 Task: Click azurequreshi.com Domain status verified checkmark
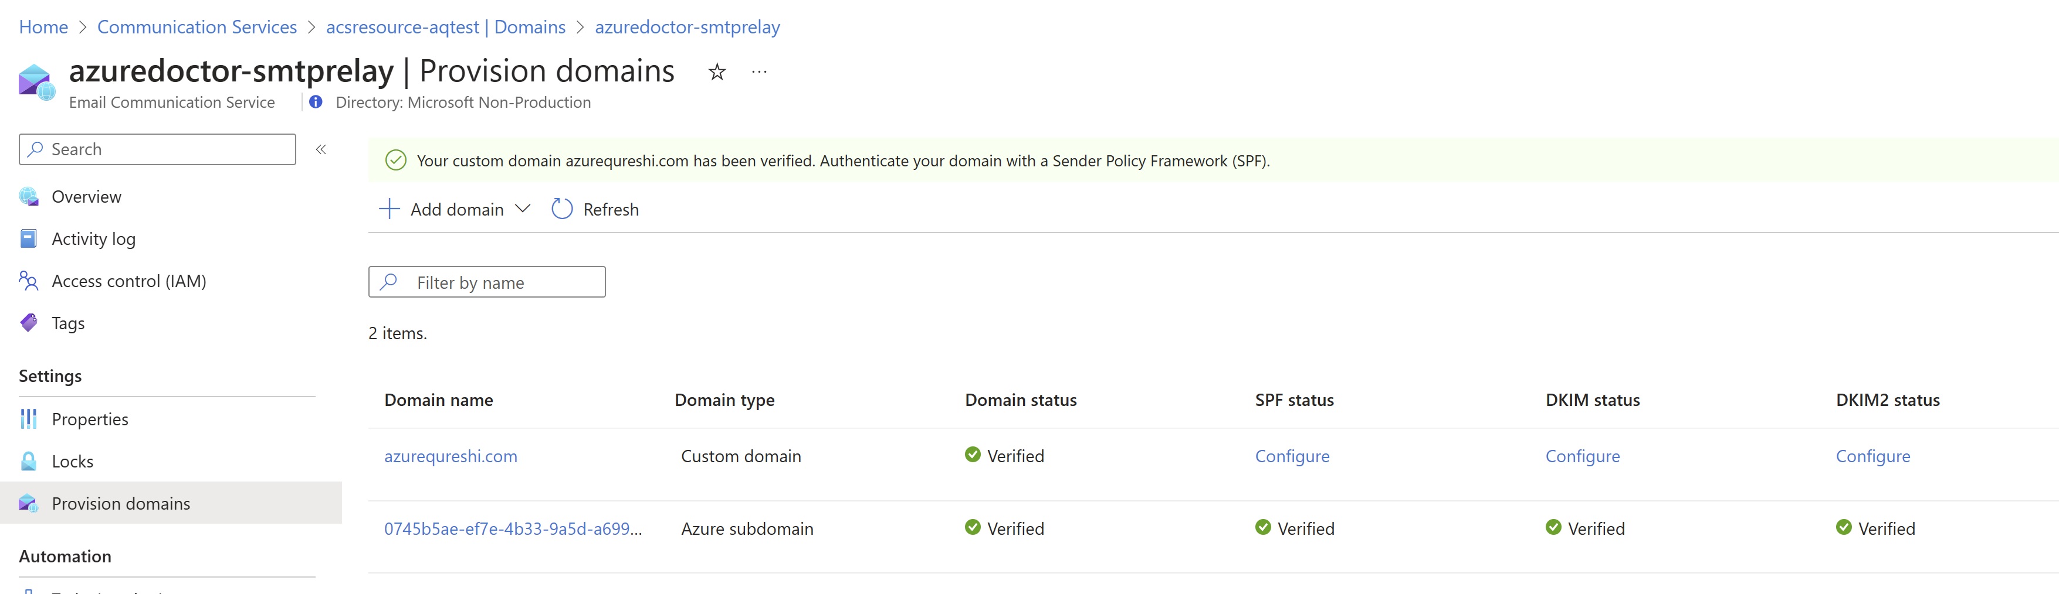[x=973, y=454]
